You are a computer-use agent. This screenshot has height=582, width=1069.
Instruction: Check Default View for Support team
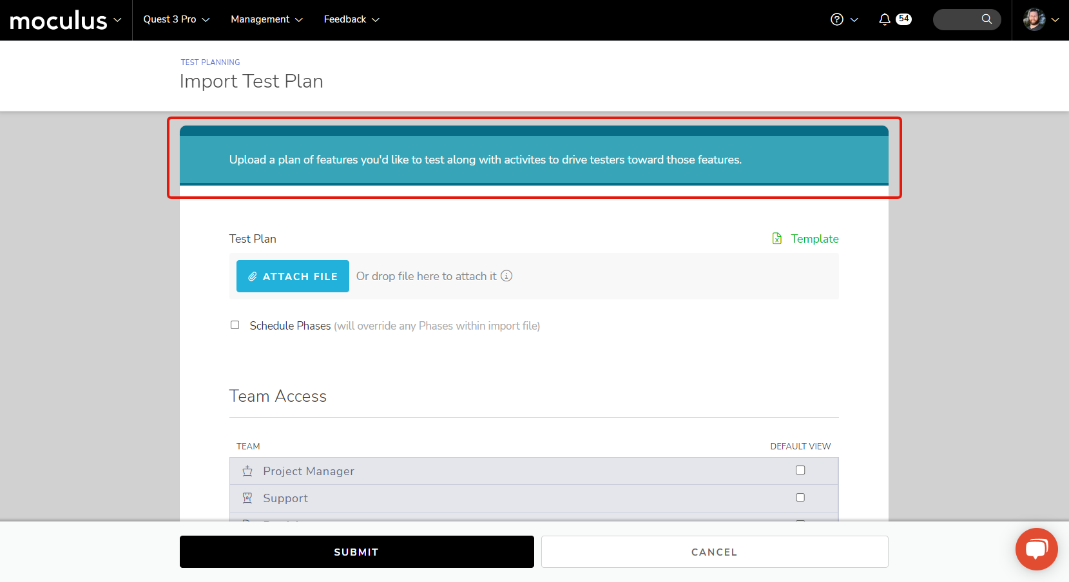(800, 498)
